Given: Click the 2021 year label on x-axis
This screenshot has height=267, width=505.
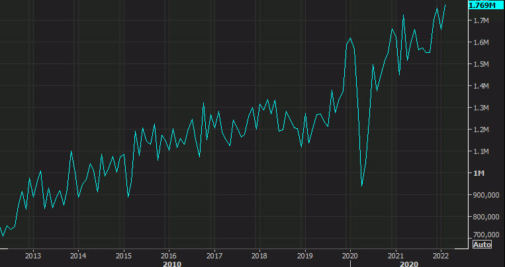Looking at the screenshot, I should pos(396,256).
